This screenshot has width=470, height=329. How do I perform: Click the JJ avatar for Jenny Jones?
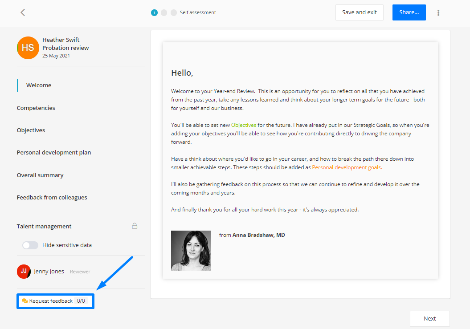(24, 272)
